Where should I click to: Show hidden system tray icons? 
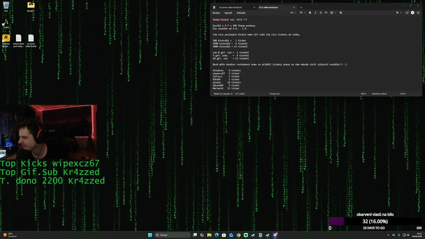click(x=389, y=235)
